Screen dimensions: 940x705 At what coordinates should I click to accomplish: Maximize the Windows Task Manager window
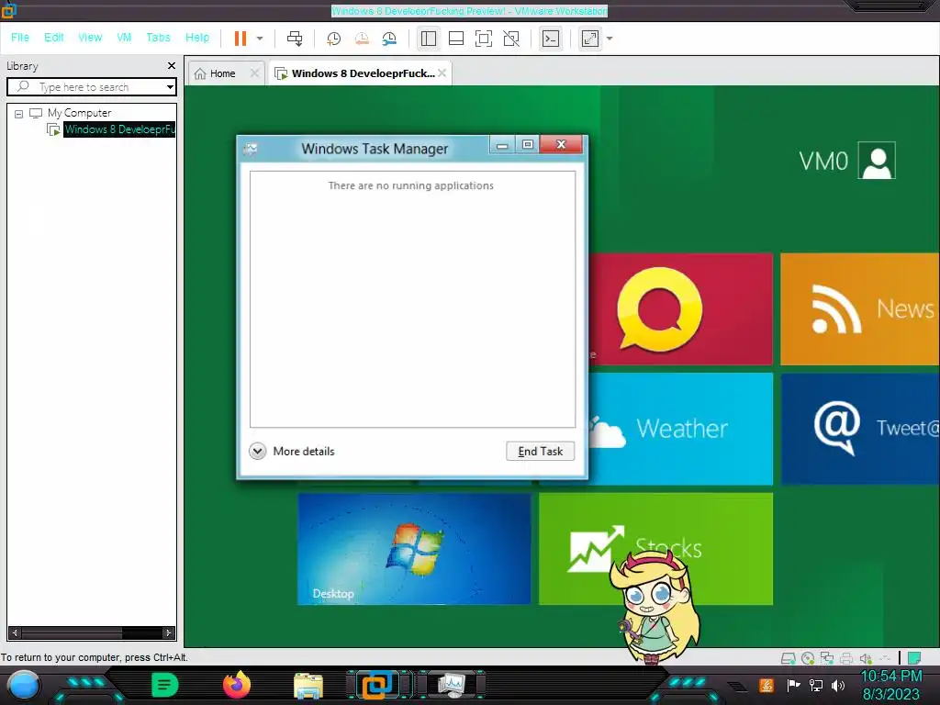click(x=528, y=144)
